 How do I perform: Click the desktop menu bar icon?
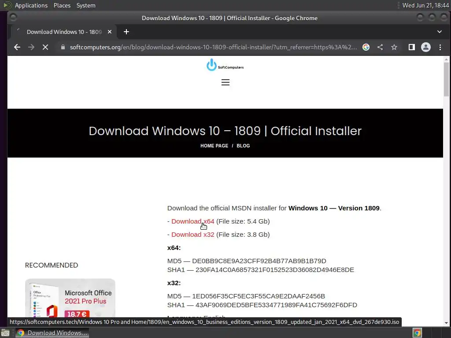click(7, 5)
